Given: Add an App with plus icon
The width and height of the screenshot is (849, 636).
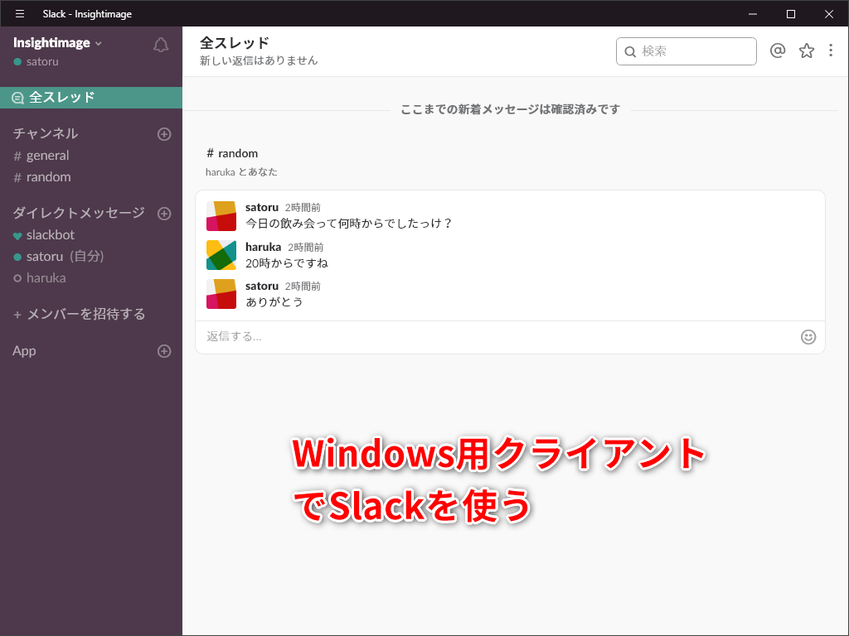Looking at the screenshot, I should [164, 351].
